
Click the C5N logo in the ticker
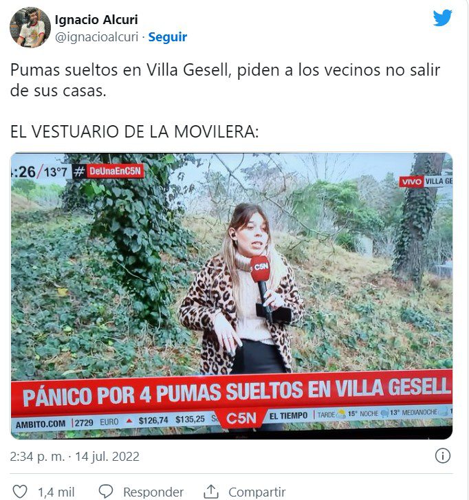click(x=241, y=418)
